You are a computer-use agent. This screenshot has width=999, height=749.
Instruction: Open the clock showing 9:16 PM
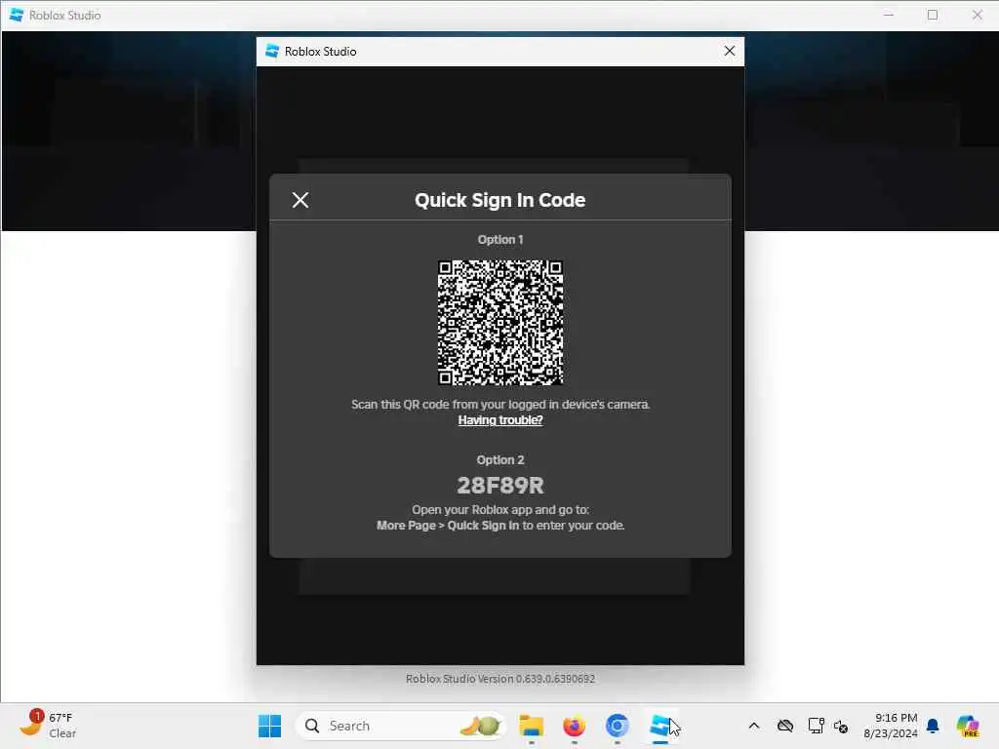[891, 726]
